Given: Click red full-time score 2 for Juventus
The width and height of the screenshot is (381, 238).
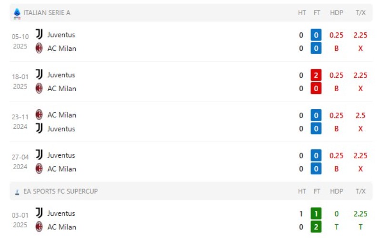Looking at the screenshot, I should (x=317, y=75).
